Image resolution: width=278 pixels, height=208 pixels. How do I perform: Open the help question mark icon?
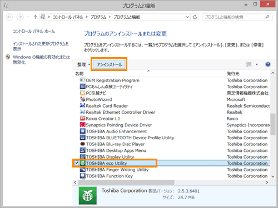click(268, 64)
